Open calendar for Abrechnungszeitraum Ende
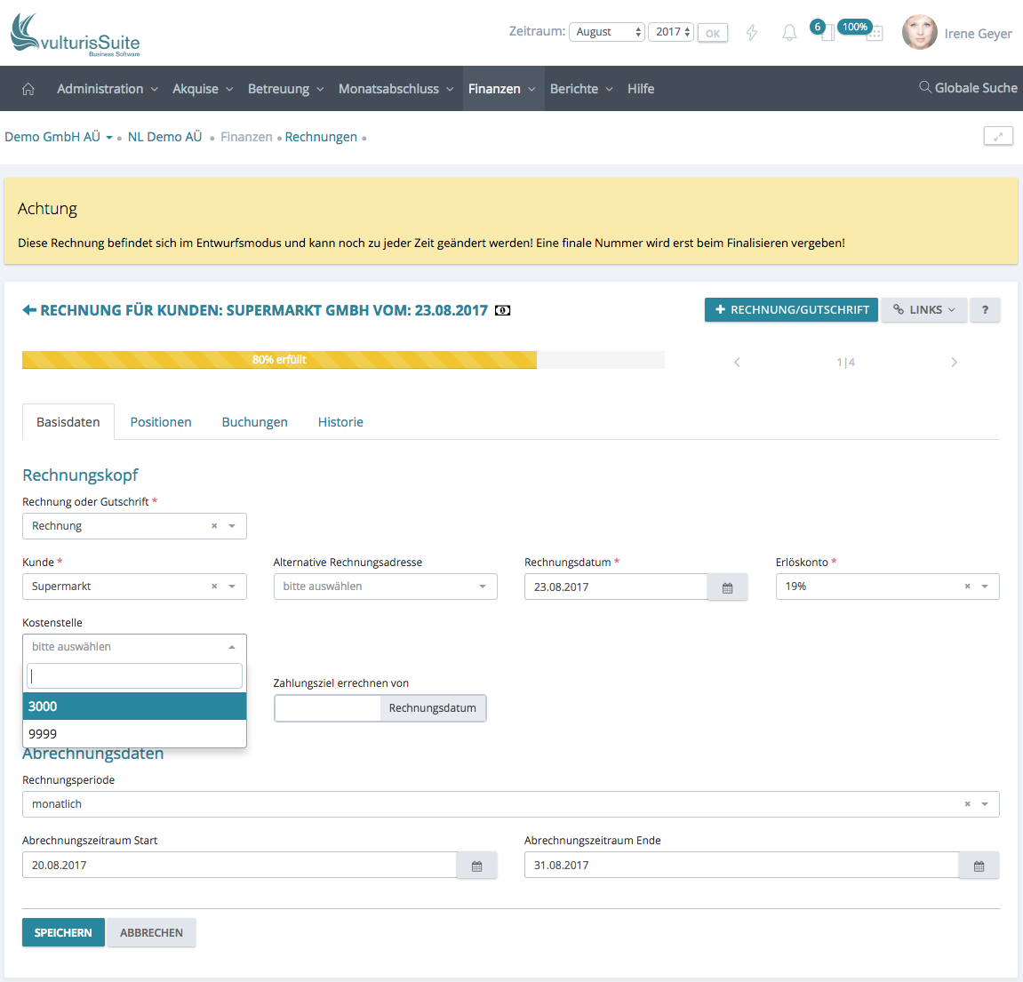1023x982 pixels. pyautogui.click(x=979, y=866)
